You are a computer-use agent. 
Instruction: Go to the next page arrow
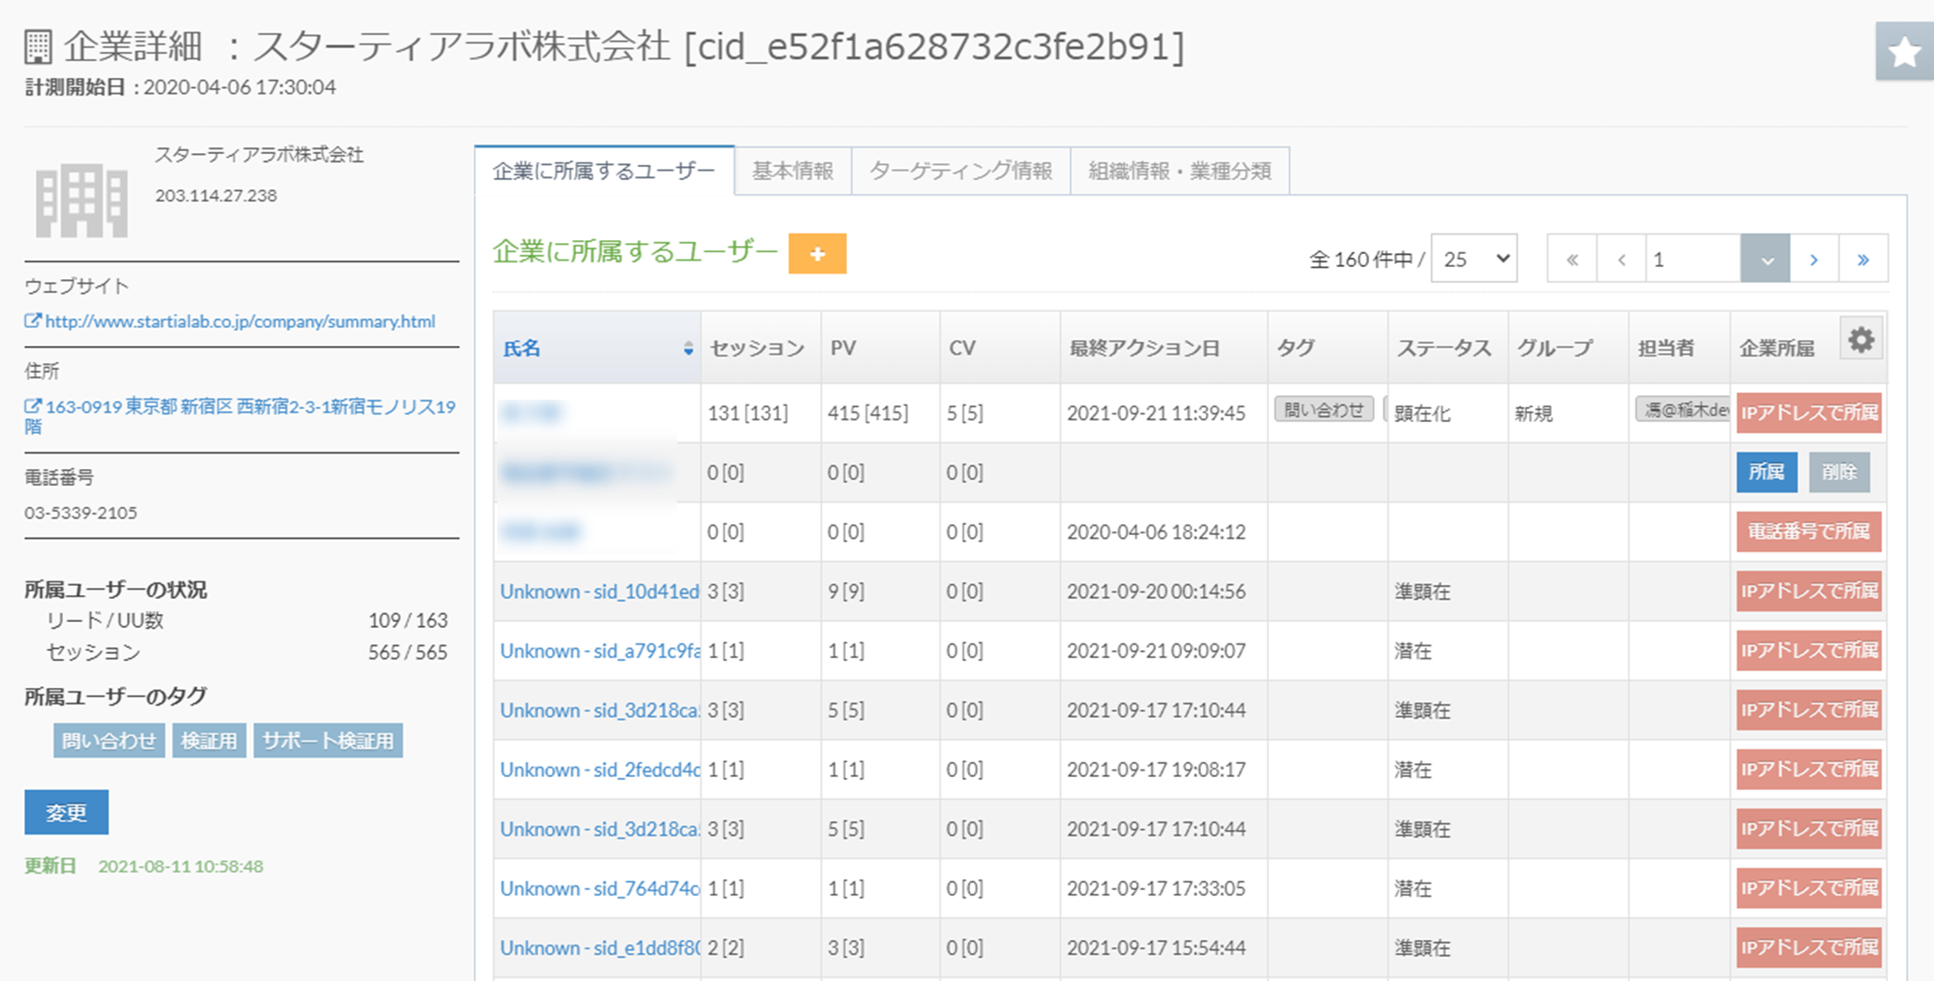point(1813,259)
